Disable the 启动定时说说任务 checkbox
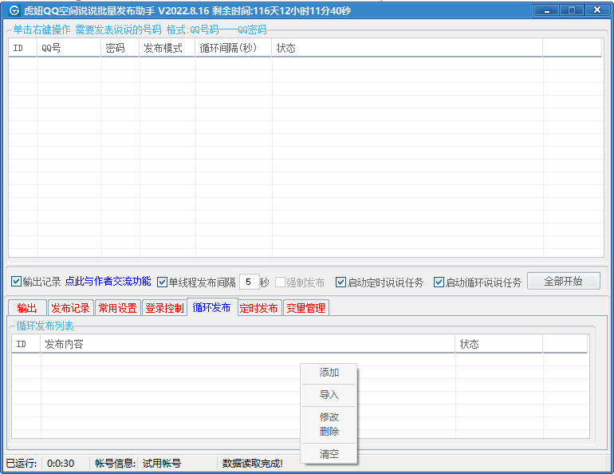Image resolution: width=614 pixels, height=474 pixels. (340, 282)
